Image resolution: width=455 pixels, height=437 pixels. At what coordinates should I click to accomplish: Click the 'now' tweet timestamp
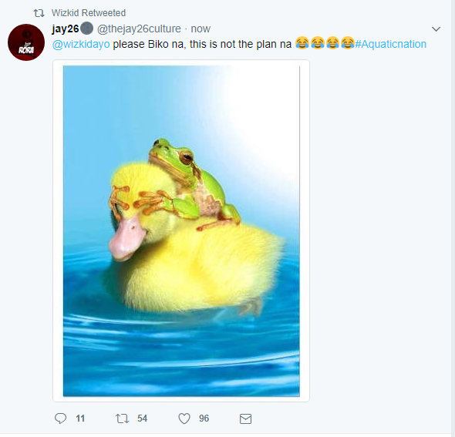[201, 29]
